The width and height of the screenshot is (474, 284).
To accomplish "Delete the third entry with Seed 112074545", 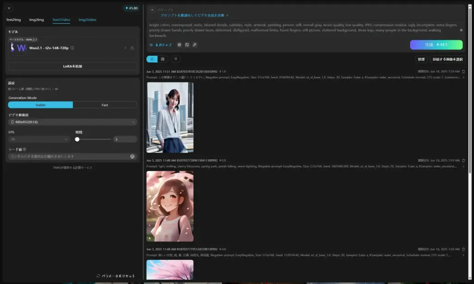I will (463, 249).
